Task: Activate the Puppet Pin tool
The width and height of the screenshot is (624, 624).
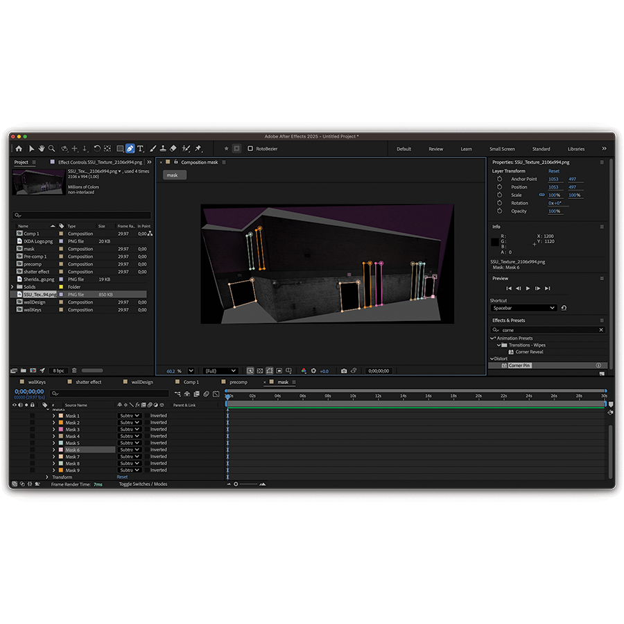Action: [198, 148]
